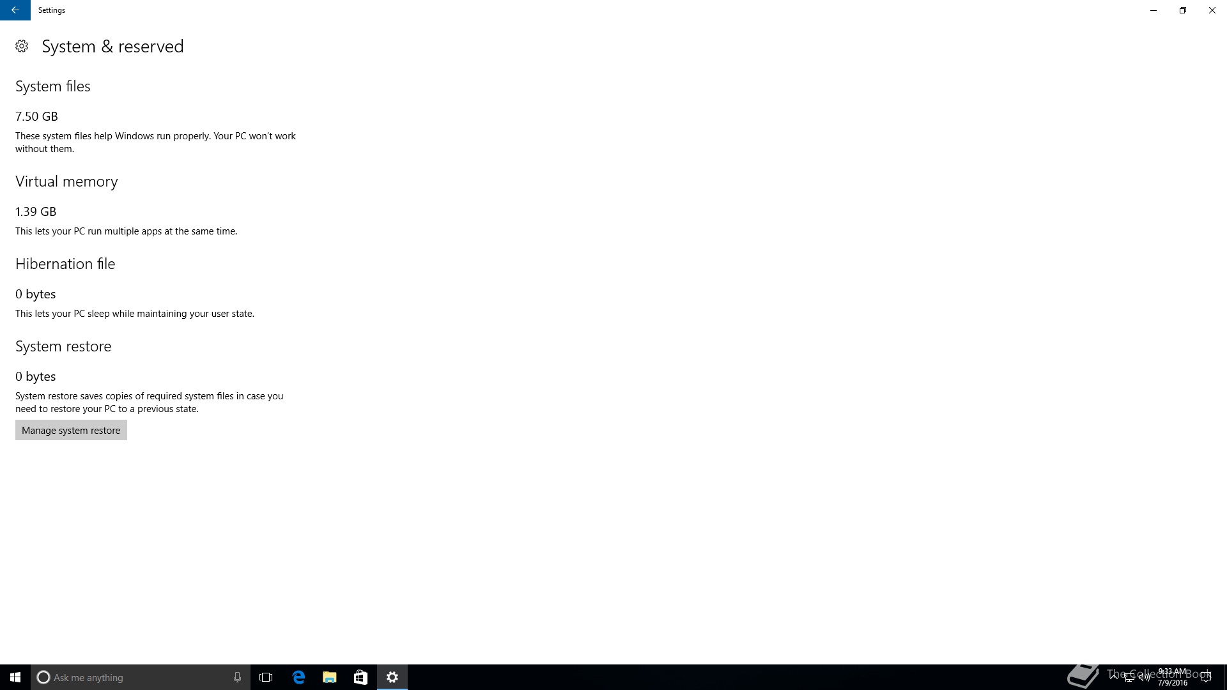Image resolution: width=1227 pixels, height=690 pixels.
Task: Open the Action Center notifications icon
Action: tap(1206, 677)
